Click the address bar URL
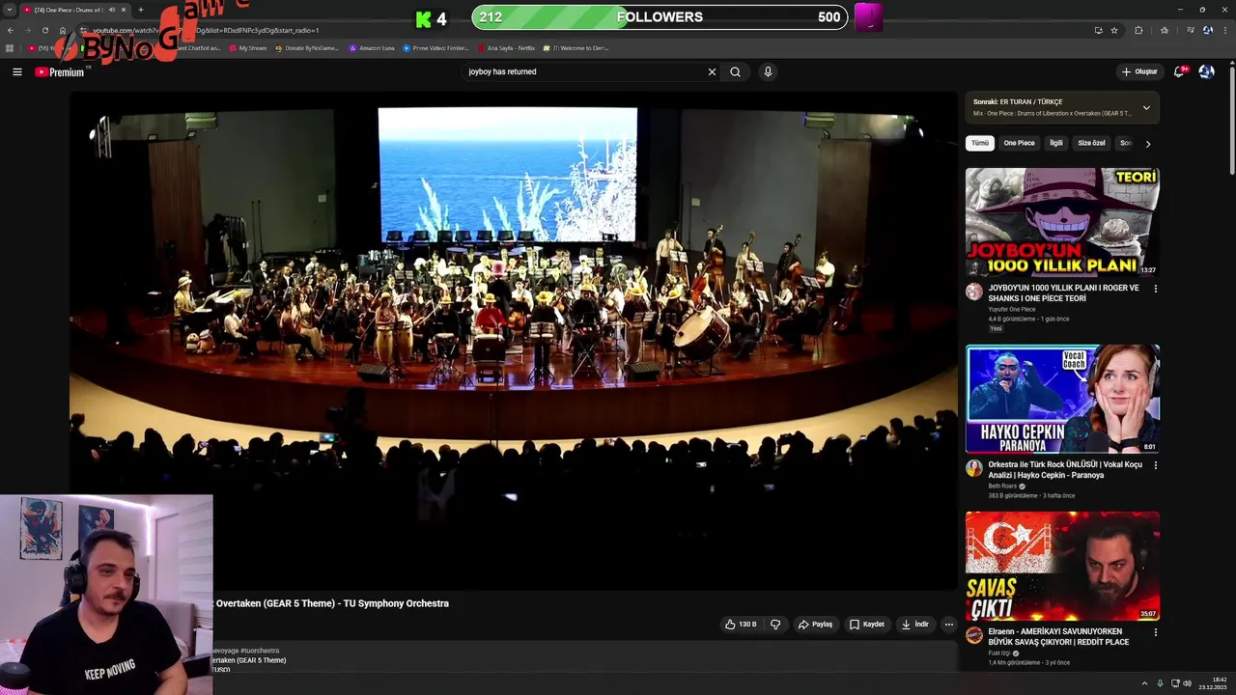The image size is (1236, 695). click(x=205, y=30)
